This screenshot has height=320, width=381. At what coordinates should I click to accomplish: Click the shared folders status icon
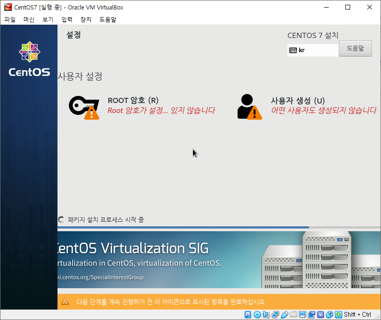click(293, 314)
